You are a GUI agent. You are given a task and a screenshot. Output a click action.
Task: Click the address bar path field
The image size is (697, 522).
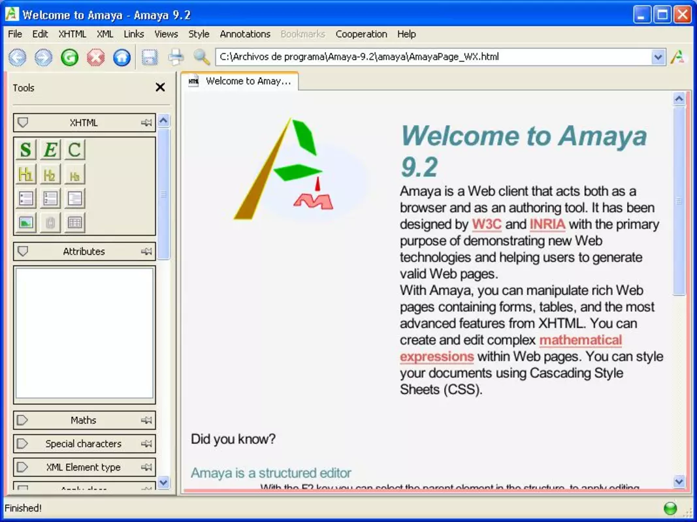click(433, 57)
